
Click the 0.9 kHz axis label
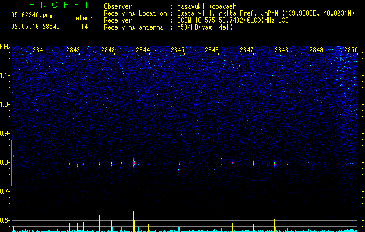click(x=5, y=133)
